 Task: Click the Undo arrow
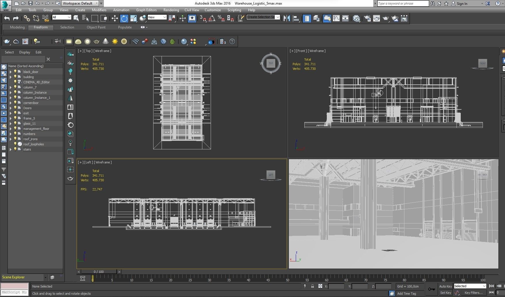pyautogui.click(x=7, y=18)
